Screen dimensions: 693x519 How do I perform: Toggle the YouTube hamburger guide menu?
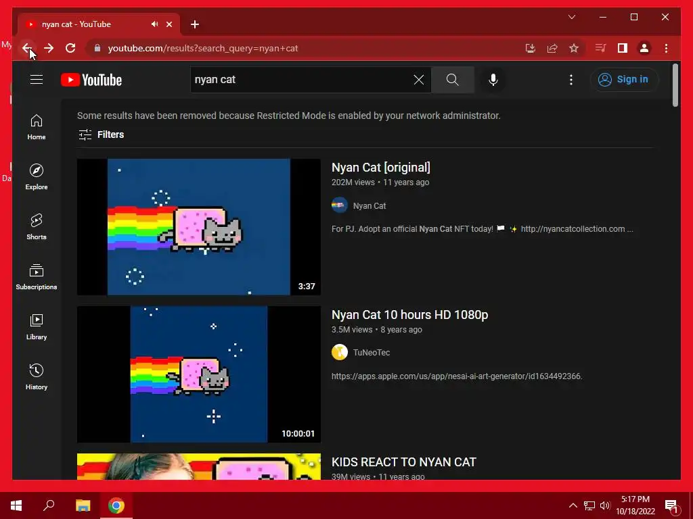tap(37, 80)
